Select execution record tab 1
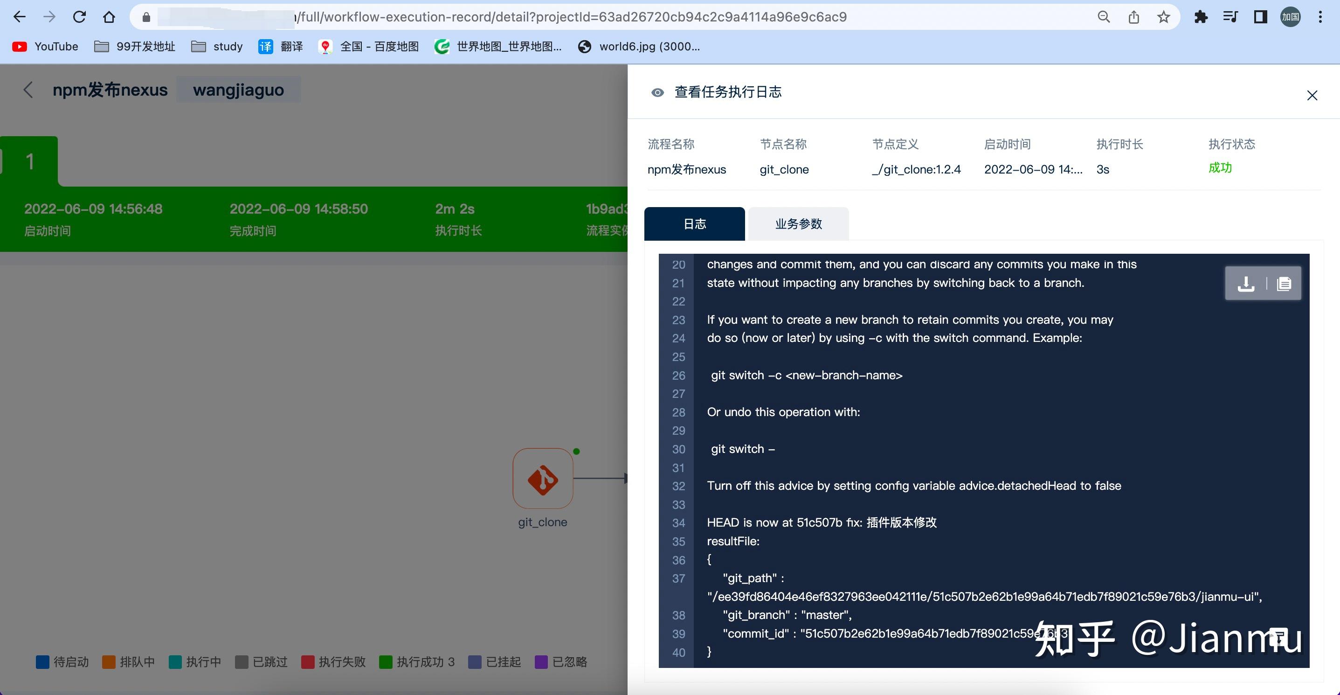 coord(30,162)
